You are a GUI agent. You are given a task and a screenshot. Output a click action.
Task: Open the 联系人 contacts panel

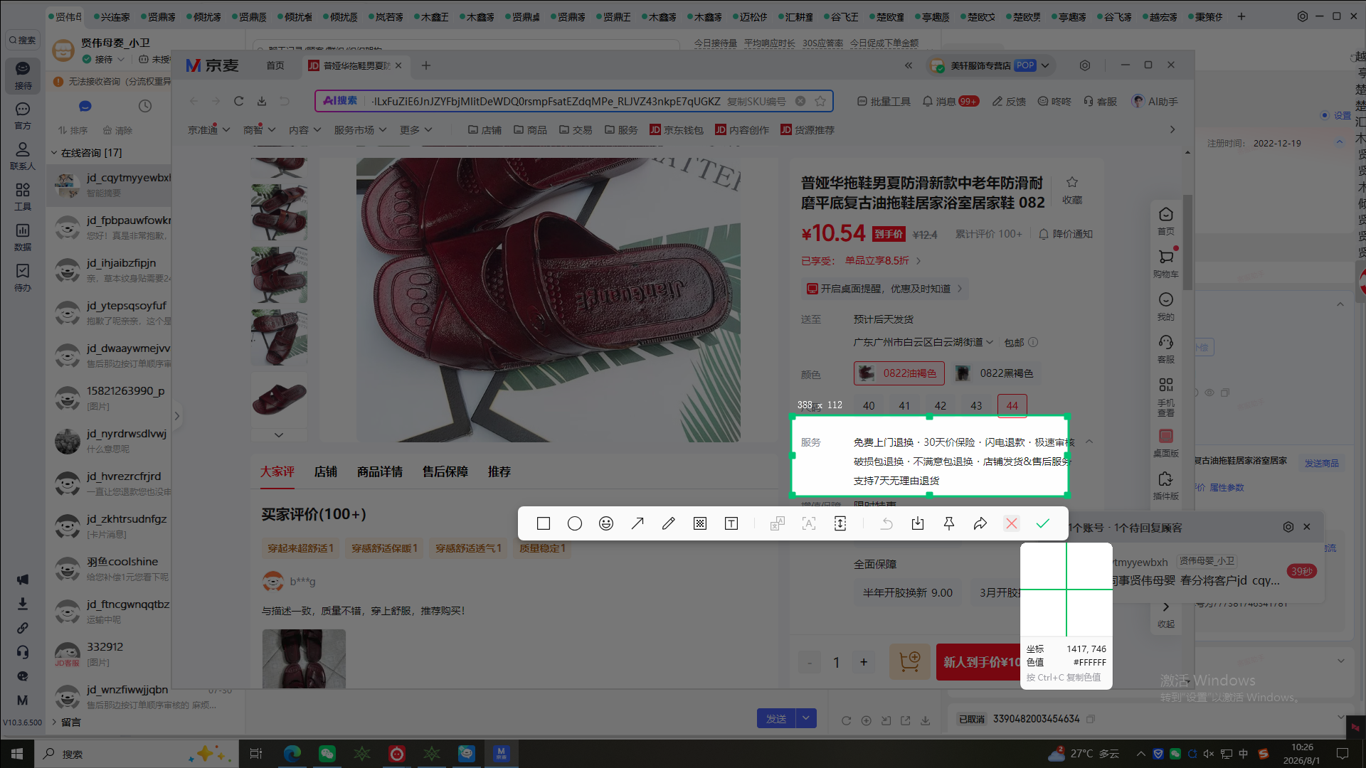tap(23, 156)
